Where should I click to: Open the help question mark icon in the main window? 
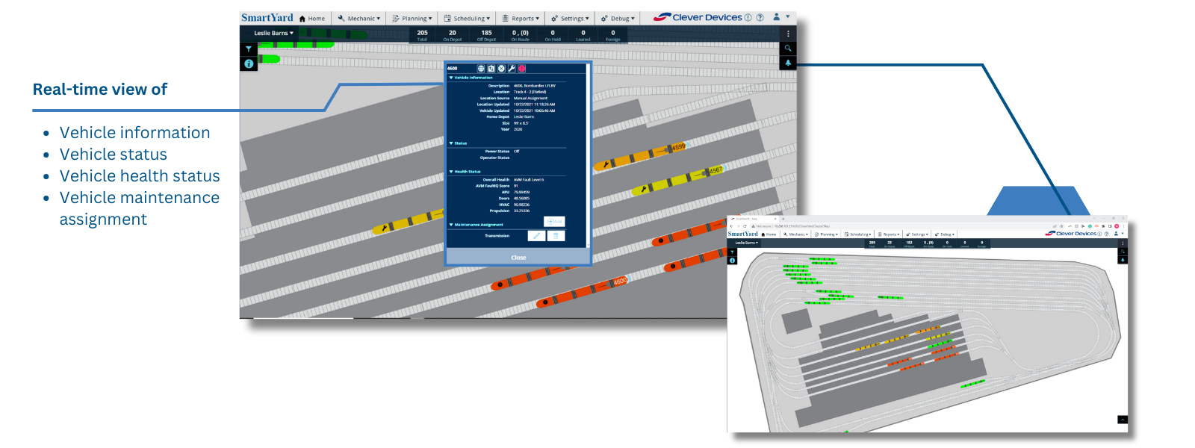(760, 18)
